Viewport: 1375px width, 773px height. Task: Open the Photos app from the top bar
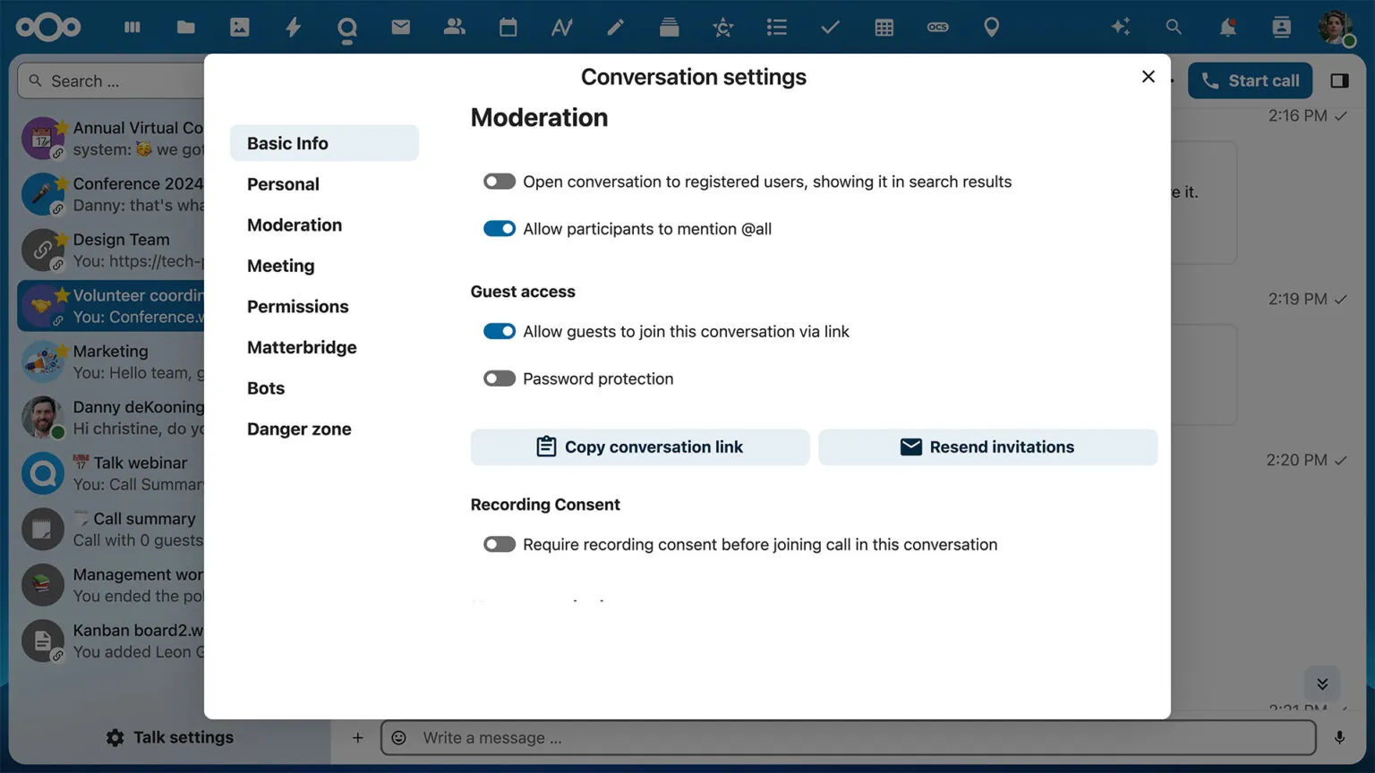click(x=240, y=27)
